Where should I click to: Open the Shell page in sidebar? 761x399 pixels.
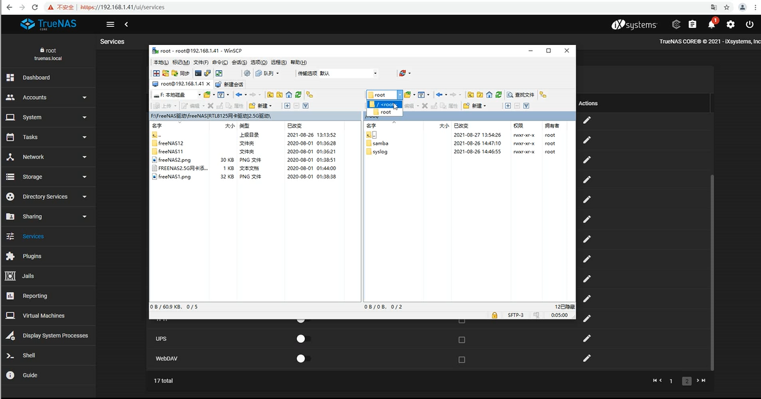click(x=29, y=355)
